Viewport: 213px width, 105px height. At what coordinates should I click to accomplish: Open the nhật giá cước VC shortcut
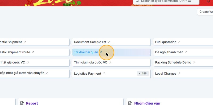[35, 63]
